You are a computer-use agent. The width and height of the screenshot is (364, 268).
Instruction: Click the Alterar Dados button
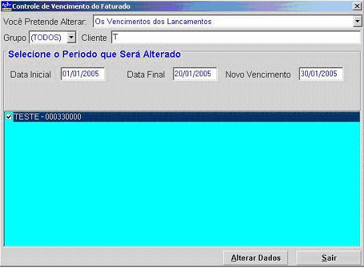256,258
